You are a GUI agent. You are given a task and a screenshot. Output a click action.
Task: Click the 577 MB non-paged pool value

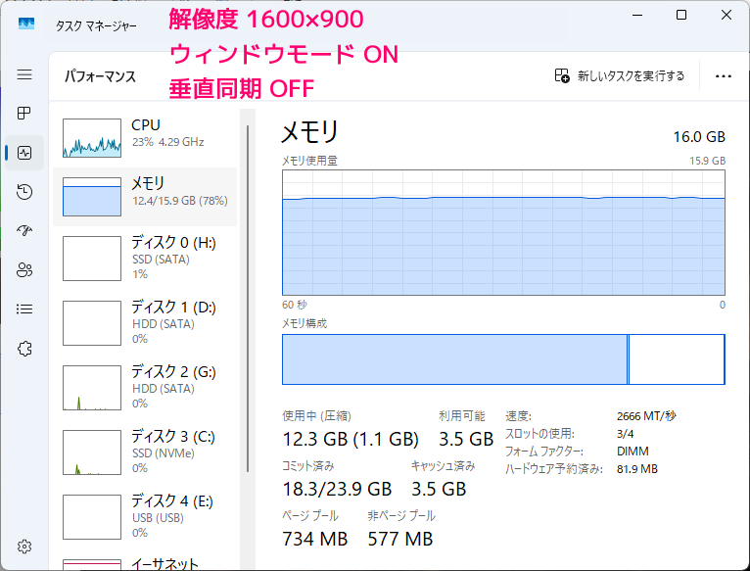point(400,539)
